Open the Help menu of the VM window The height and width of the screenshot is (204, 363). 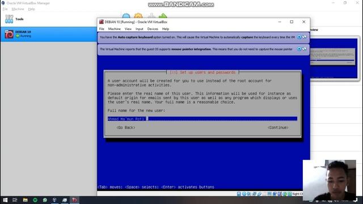pos(166,29)
